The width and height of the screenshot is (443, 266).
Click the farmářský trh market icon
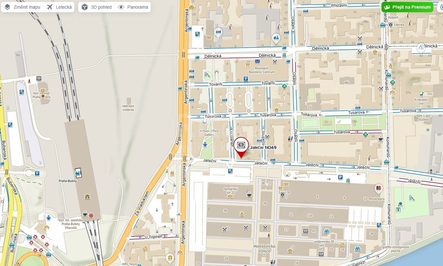[x=230, y=196]
